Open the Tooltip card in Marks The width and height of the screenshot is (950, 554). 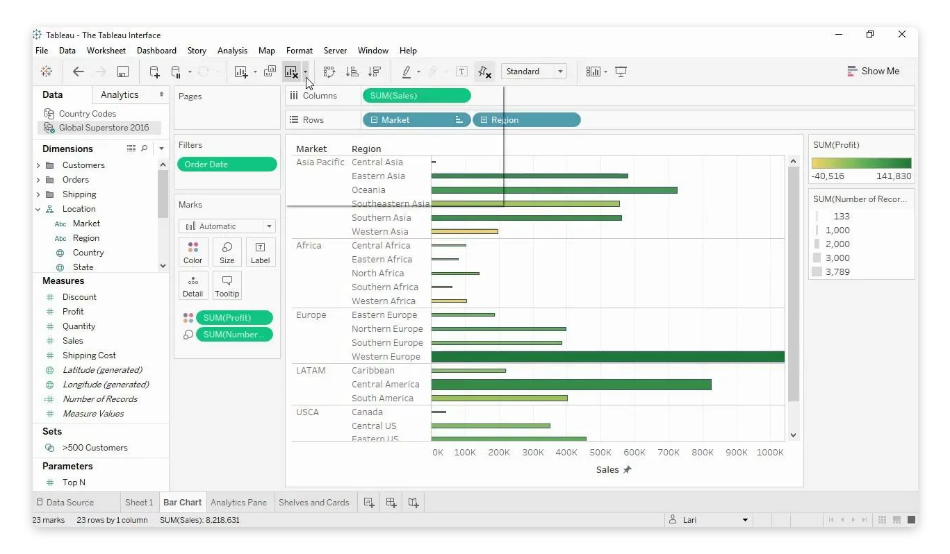(227, 285)
